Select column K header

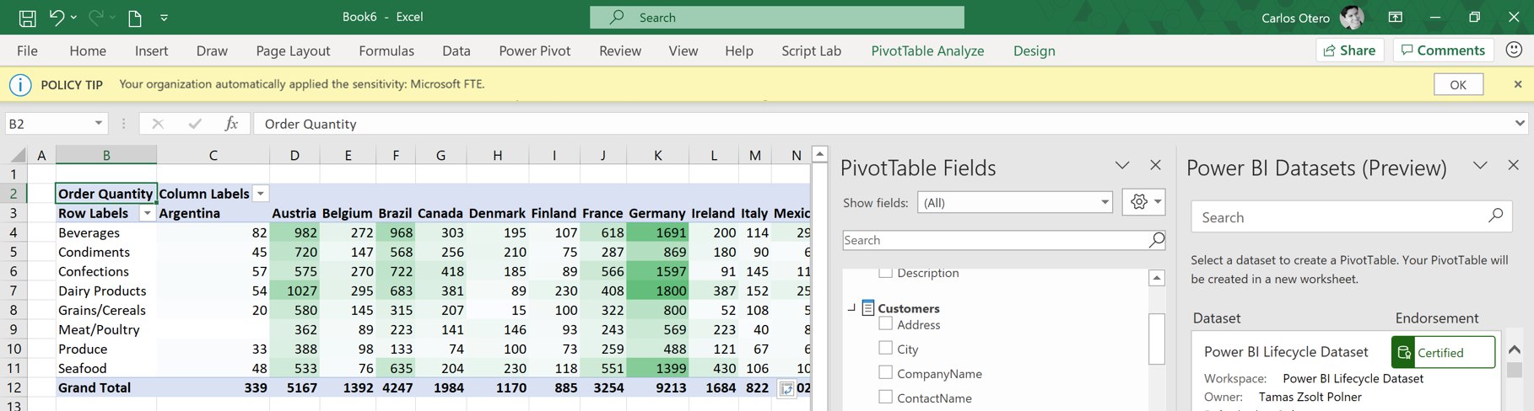657,155
